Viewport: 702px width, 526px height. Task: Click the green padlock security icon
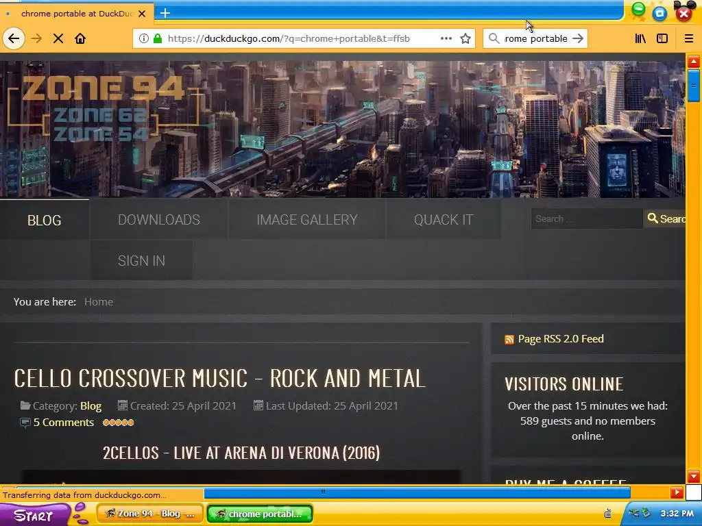(x=158, y=38)
